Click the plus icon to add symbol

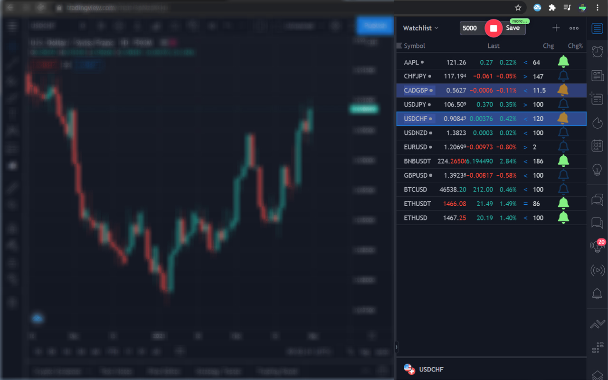556,28
